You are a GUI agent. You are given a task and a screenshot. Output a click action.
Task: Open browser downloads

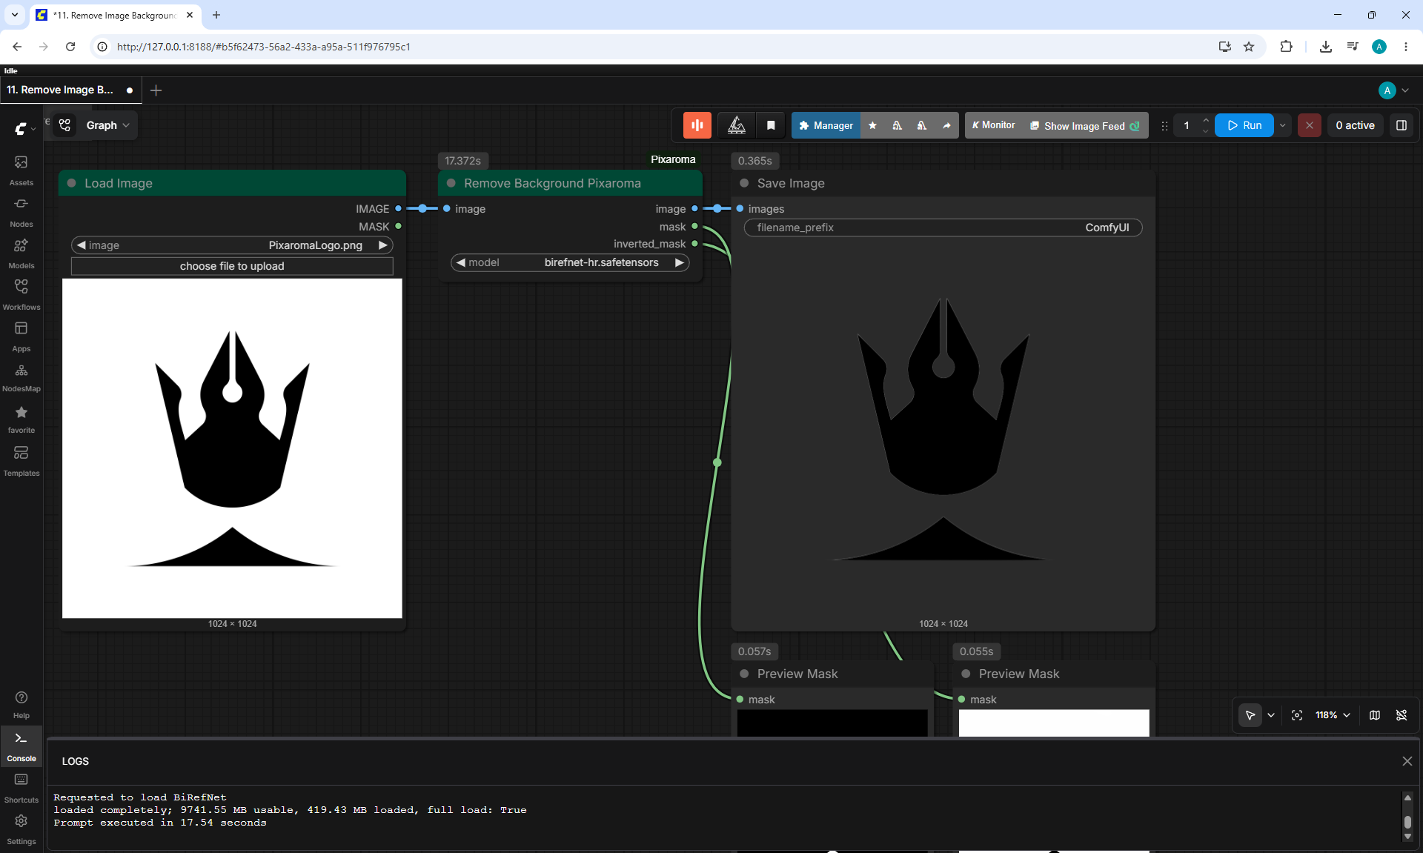[1325, 47]
